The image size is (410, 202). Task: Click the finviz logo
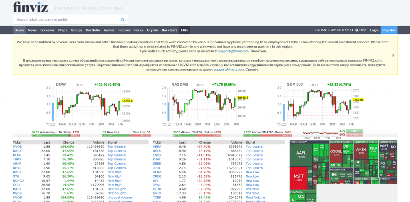pos(30,7)
